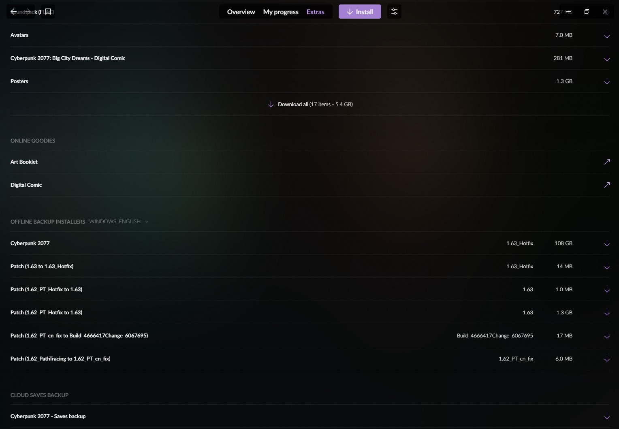The width and height of the screenshot is (619, 429).
Task: Click the 281 MB size value
Action: (x=563, y=58)
